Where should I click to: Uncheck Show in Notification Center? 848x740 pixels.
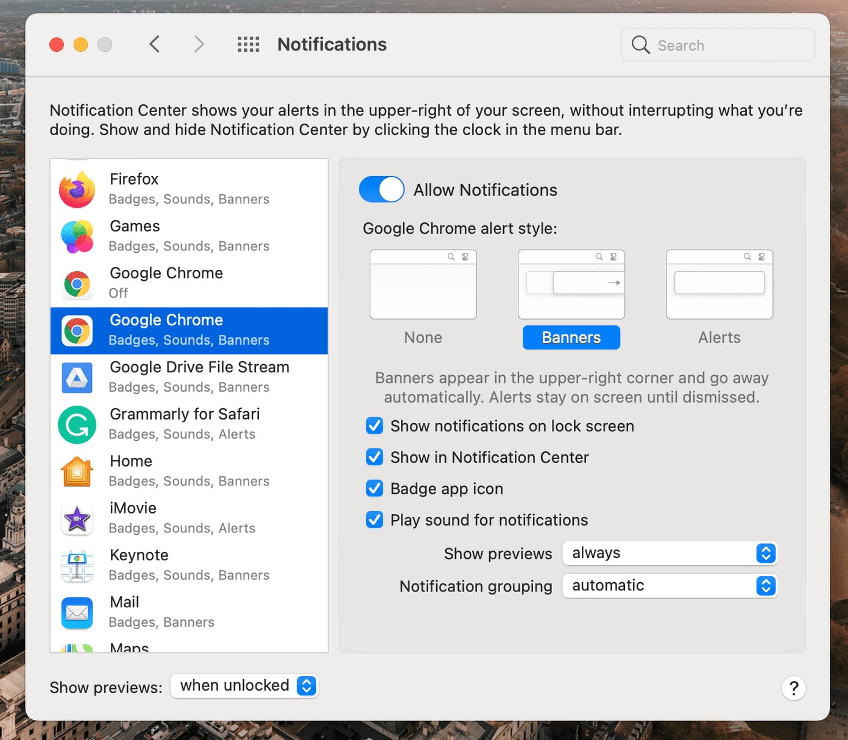375,457
